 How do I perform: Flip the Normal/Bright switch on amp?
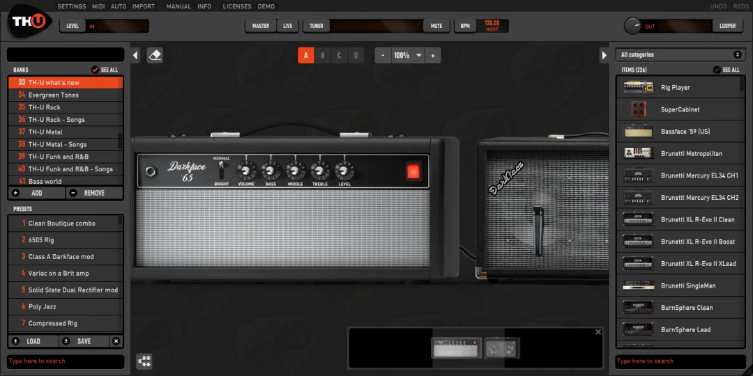(x=222, y=170)
